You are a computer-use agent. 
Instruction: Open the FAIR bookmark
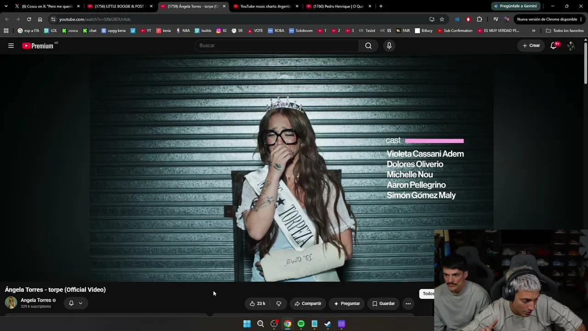click(403, 31)
